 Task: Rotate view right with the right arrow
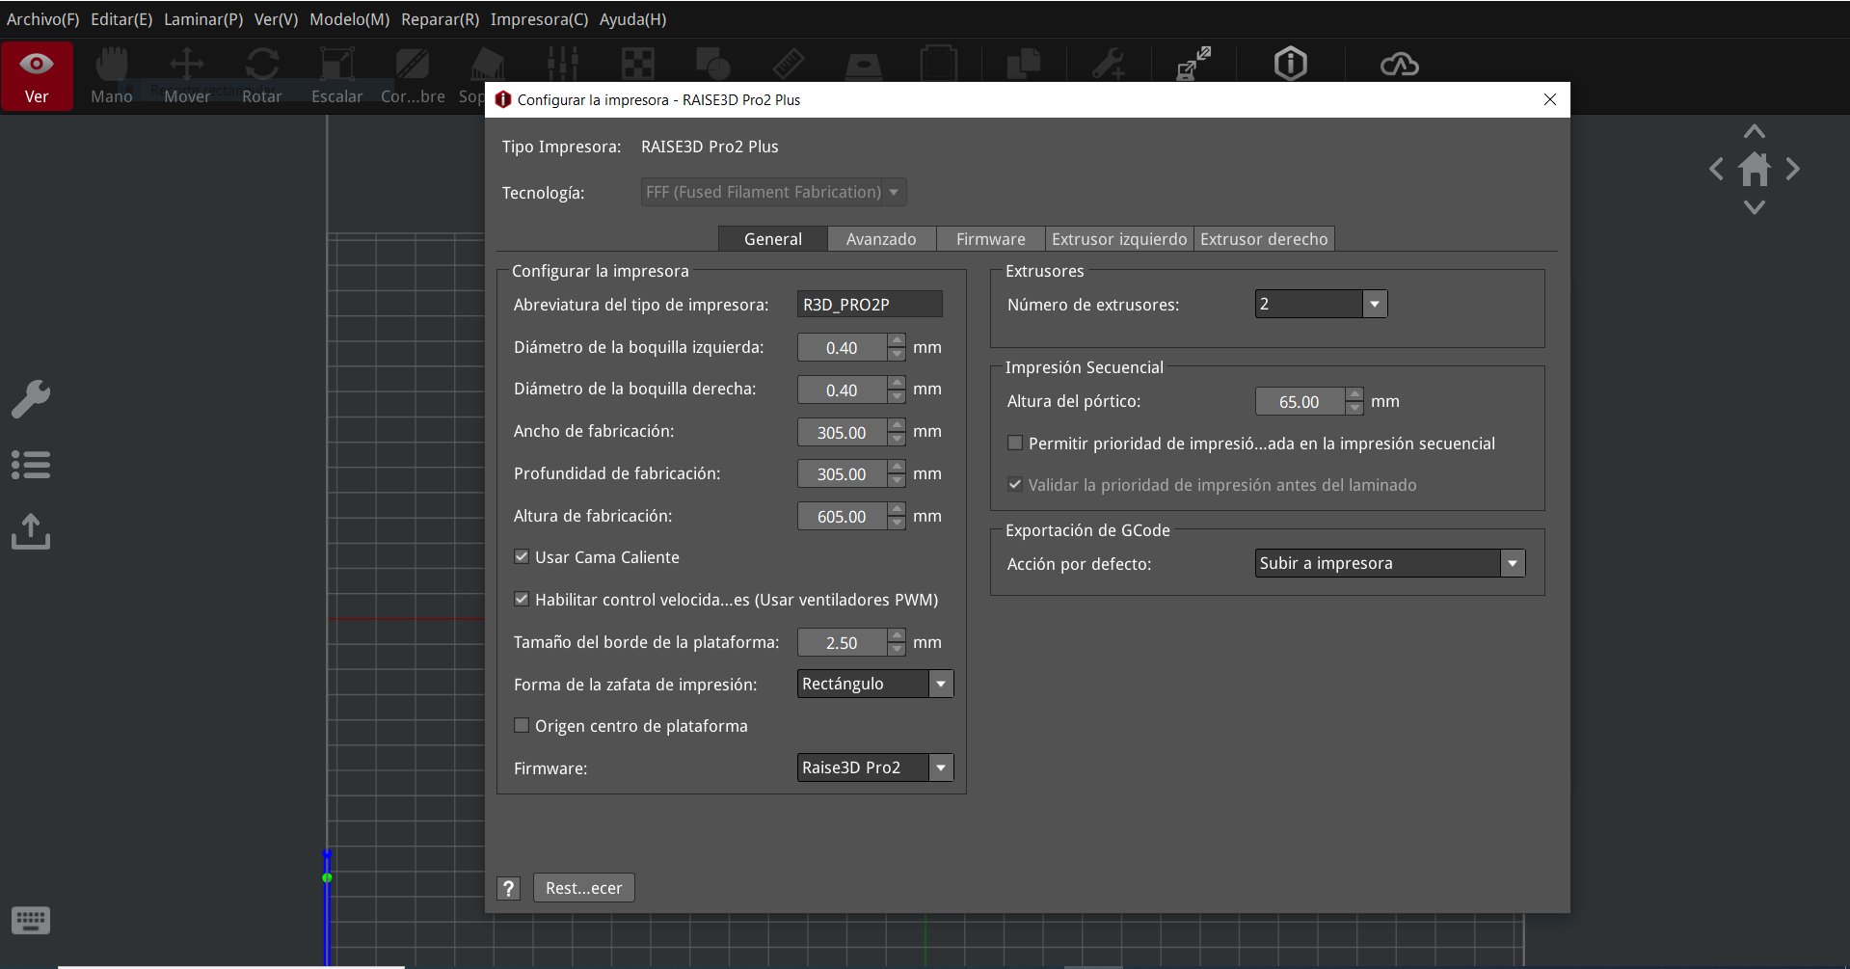[x=1792, y=170]
